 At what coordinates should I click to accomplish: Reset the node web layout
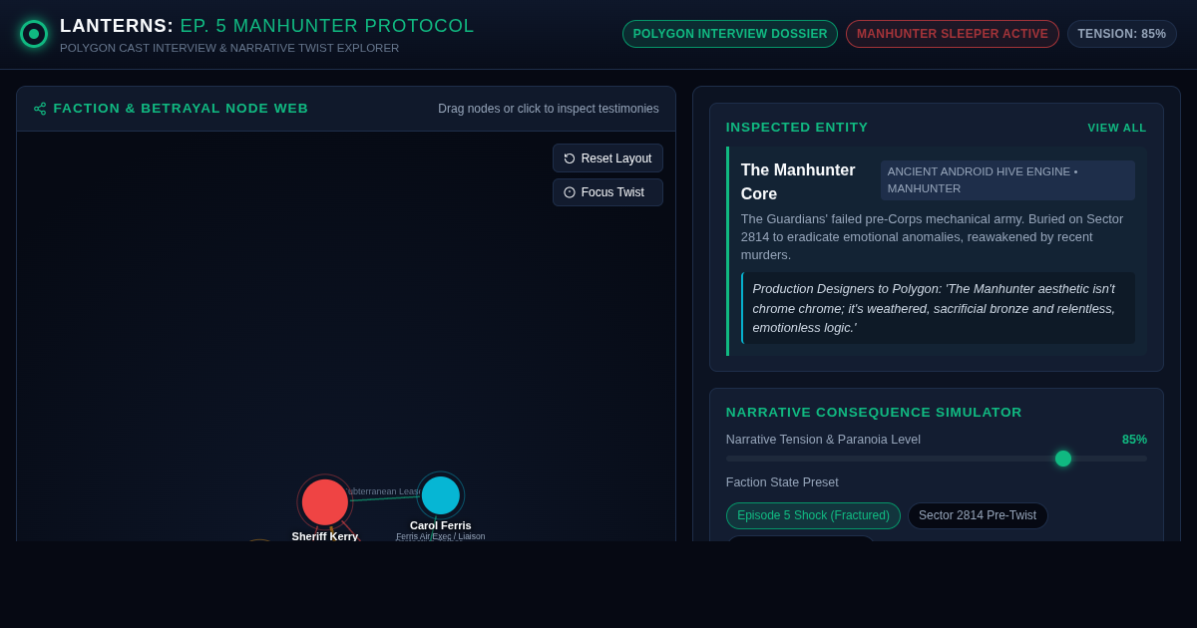point(607,158)
